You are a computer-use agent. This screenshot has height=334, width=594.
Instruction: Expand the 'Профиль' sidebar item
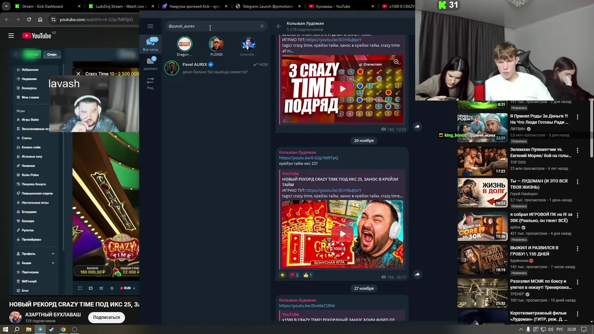[x=35, y=254]
